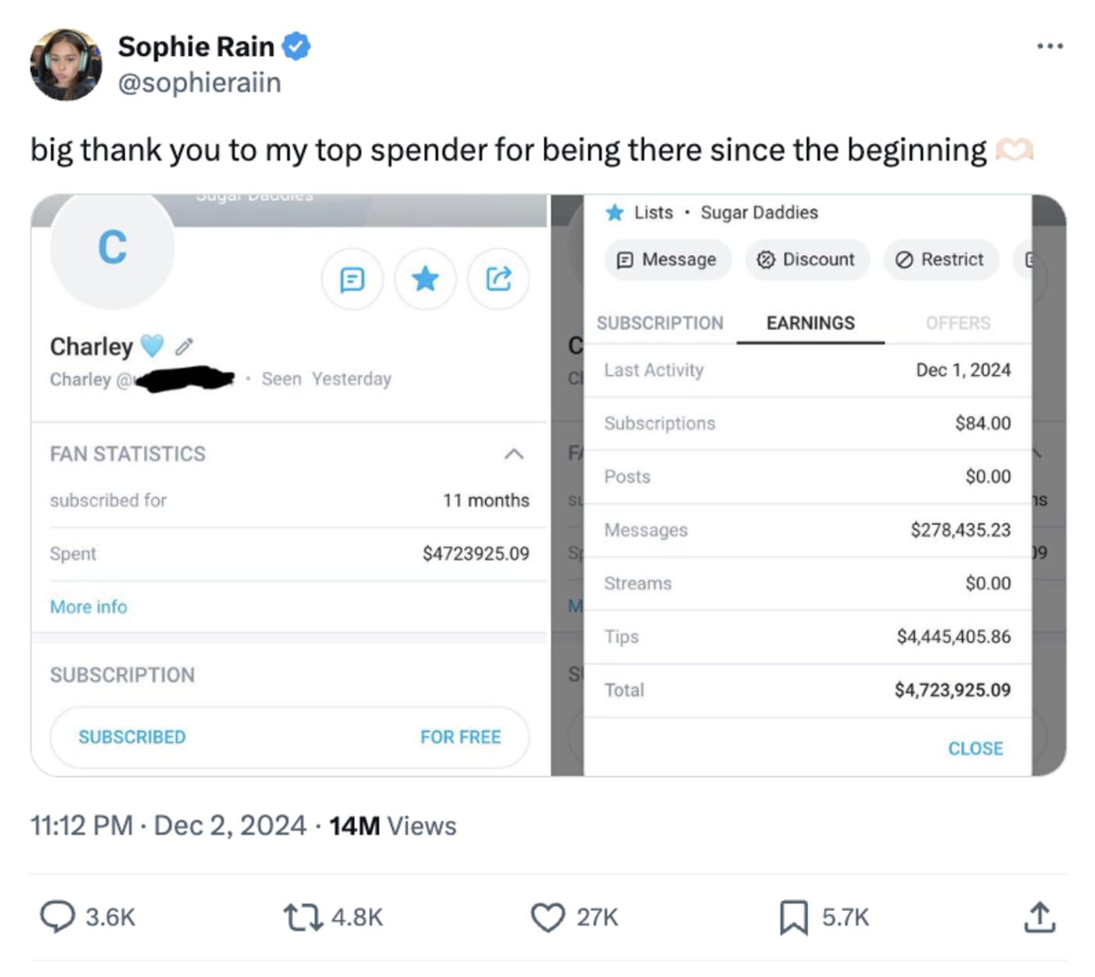Like the post with heart icon

547,917
